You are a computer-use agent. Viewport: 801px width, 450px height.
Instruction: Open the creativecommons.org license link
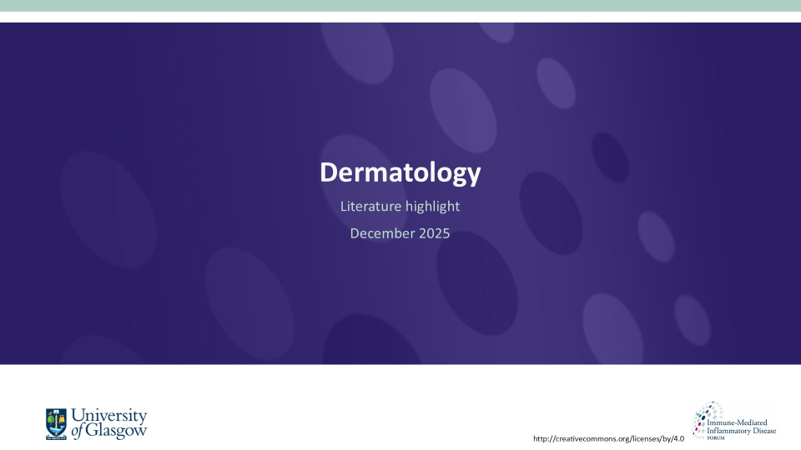(x=608, y=438)
